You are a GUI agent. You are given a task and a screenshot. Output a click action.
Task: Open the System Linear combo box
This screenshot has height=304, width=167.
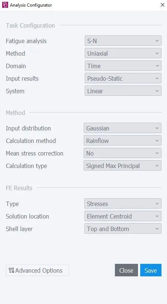pyautogui.click(x=123, y=91)
